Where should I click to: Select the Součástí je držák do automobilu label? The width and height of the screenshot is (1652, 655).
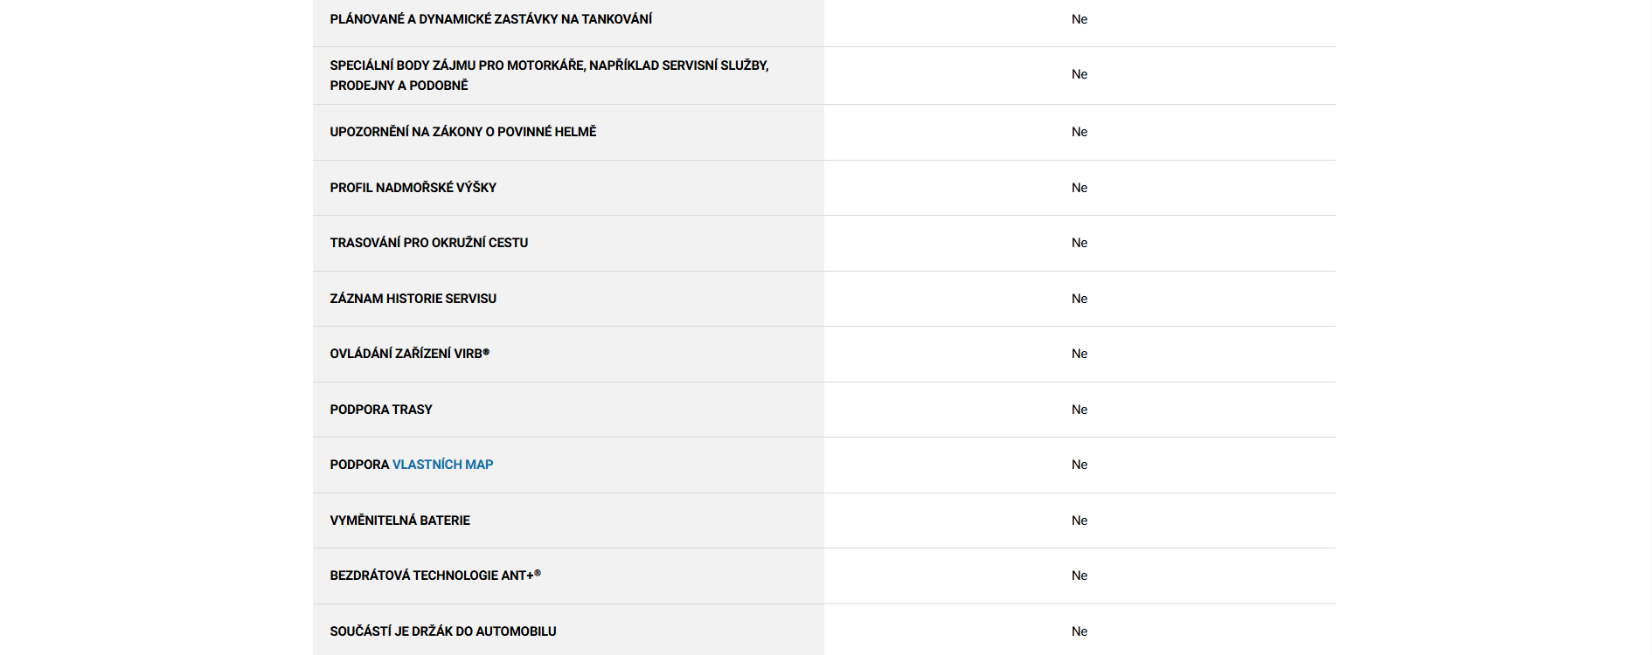point(442,631)
